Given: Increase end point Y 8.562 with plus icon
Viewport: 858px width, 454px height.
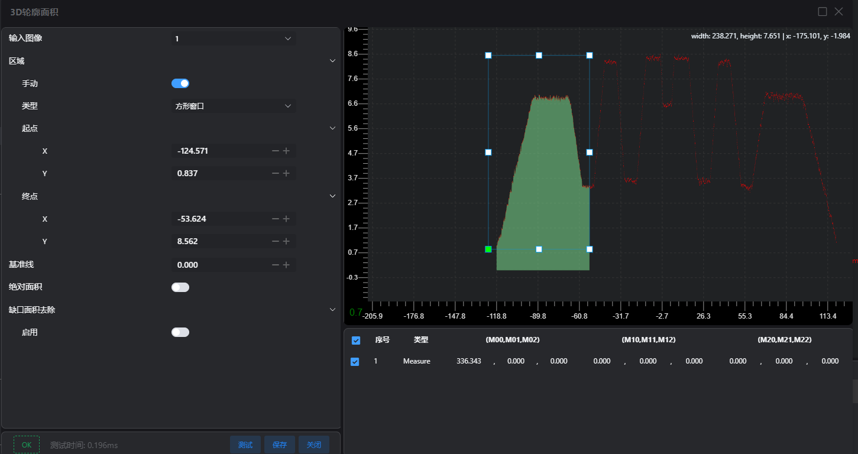Looking at the screenshot, I should click(286, 241).
